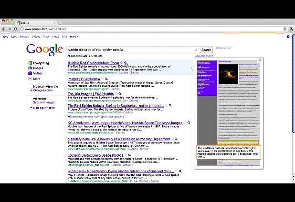
Task: Close the Instant Preview popup
Action: (260, 61)
